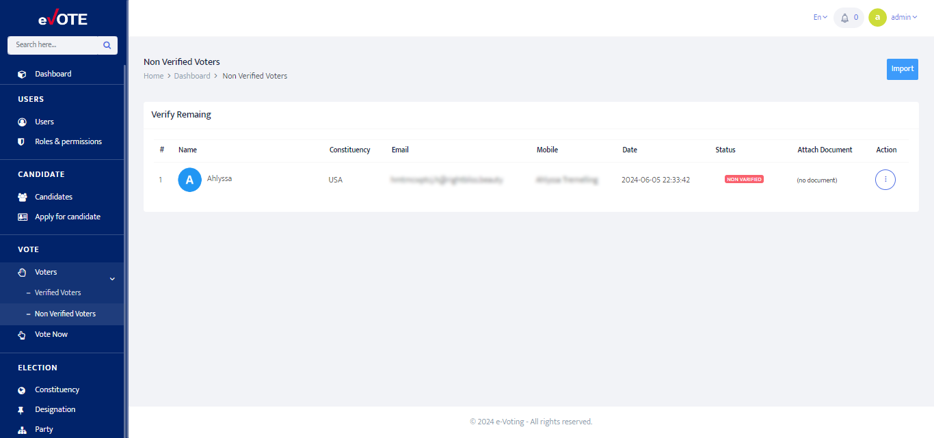Click the Candidates icon

coord(21,196)
